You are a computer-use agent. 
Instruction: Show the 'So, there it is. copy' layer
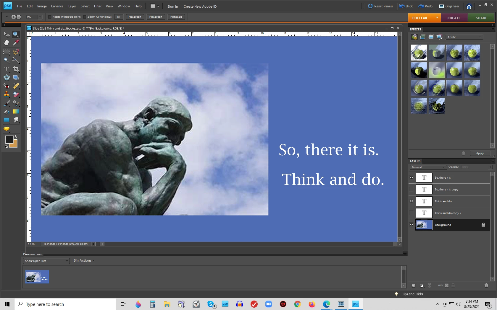pyautogui.click(x=412, y=189)
